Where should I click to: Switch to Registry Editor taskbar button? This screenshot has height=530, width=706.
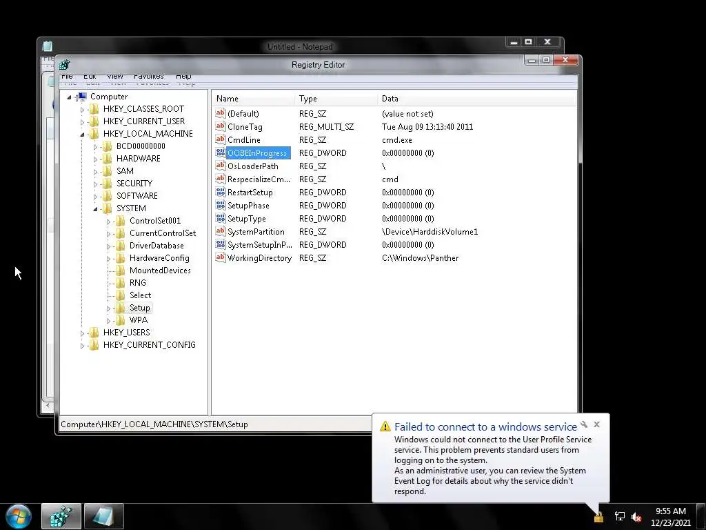[61, 516]
